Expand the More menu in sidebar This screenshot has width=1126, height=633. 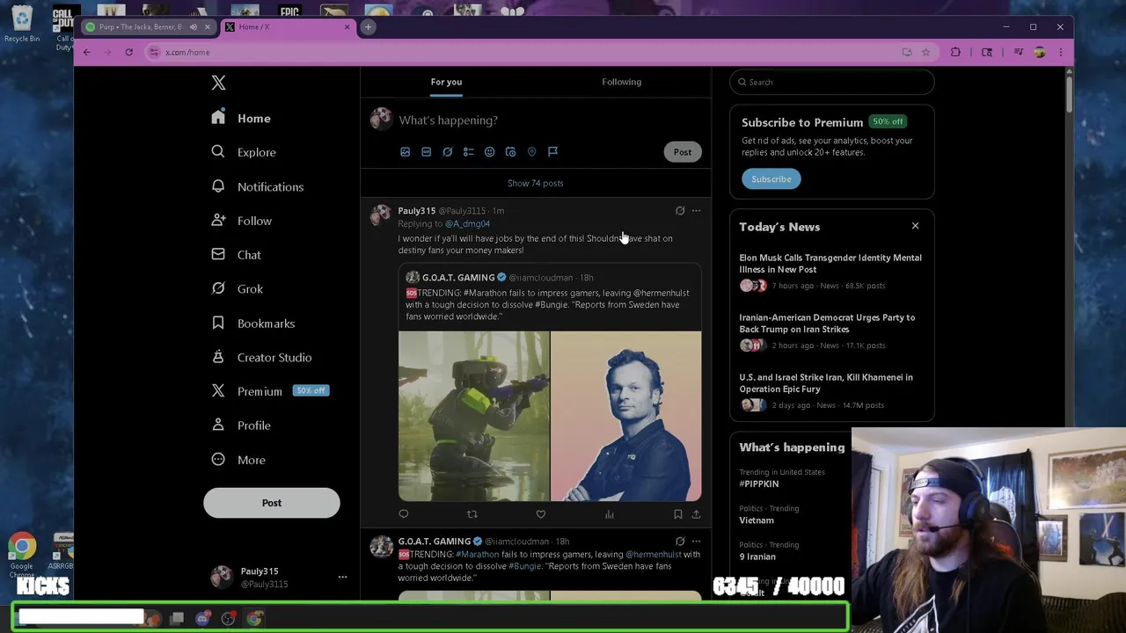(x=238, y=460)
